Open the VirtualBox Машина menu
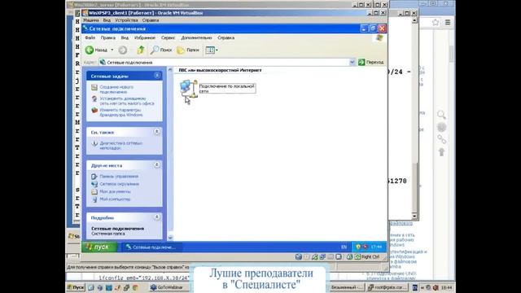Image resolution: width=521 pixels, height=293 pixels. click(x=90, y=20)
